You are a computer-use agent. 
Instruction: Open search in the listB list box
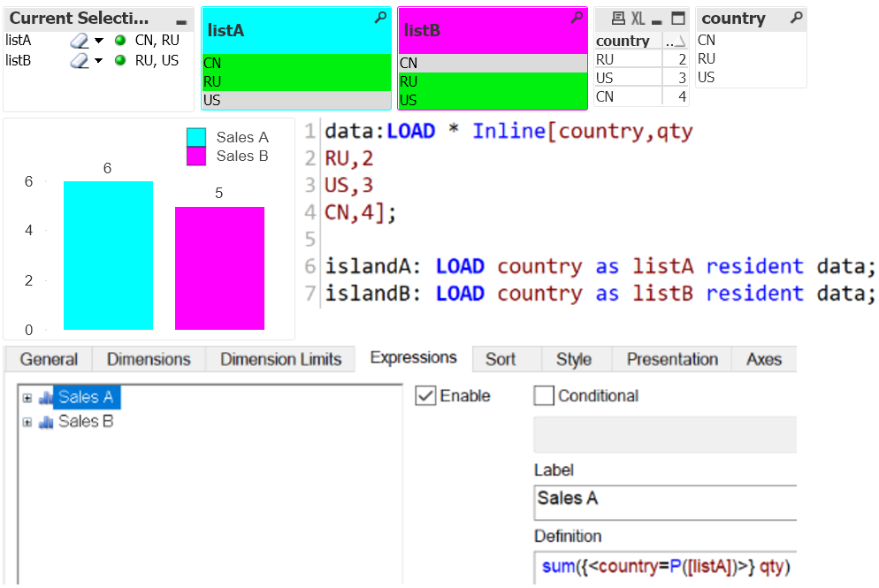[x=577, y=18]
